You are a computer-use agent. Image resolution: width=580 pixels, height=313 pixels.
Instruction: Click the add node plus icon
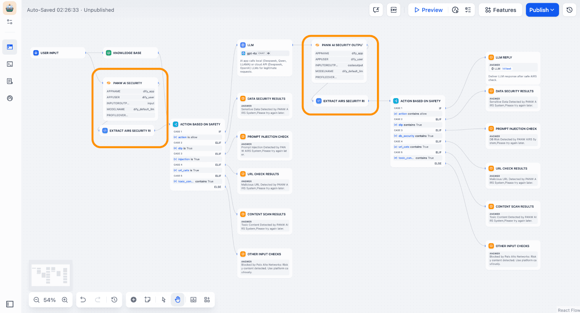click(x=133, y=300)
